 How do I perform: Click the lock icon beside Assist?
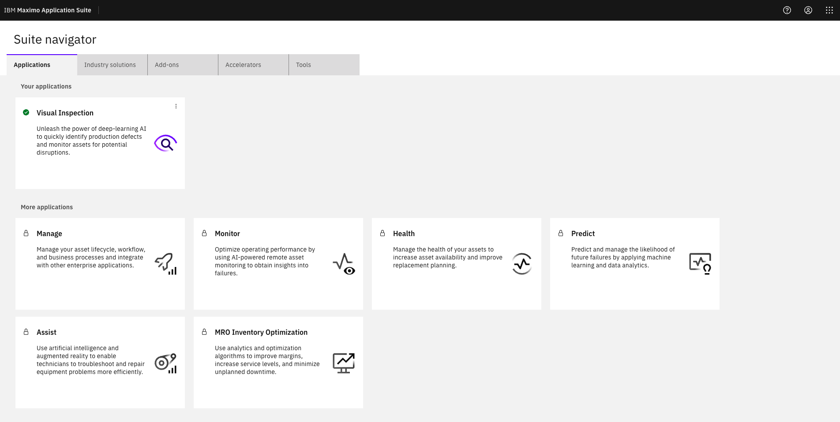coord(26,332)
